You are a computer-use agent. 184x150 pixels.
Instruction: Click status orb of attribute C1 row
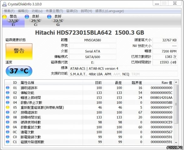click(8, 142)
